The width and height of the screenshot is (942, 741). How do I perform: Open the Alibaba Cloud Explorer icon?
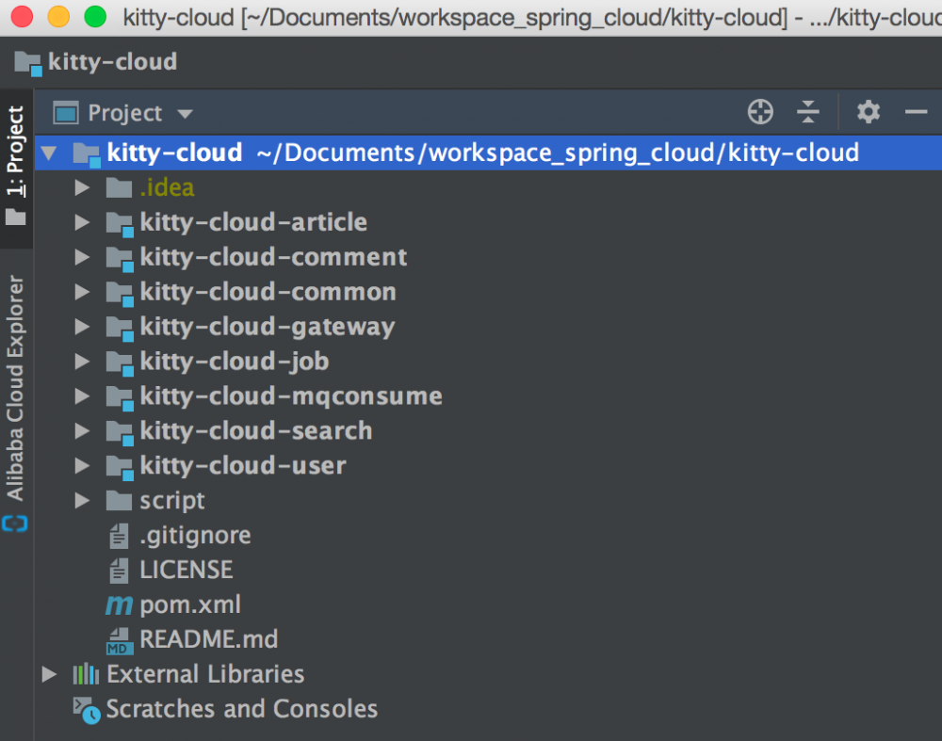(x=15, y=524)
